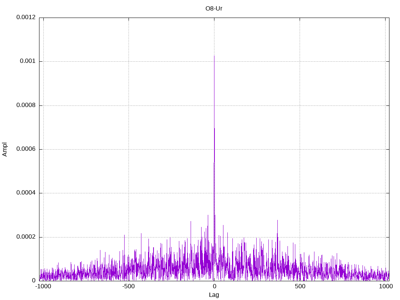
Task: Click the tip of the central peak
Action: tap(214, 56)
